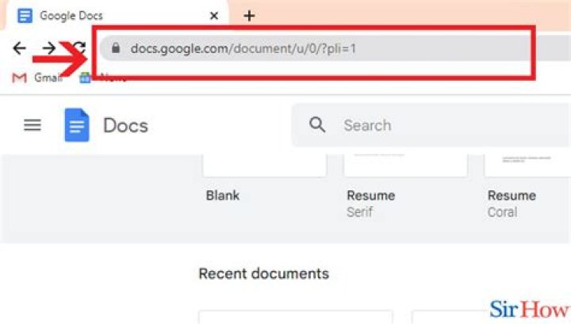The width and height of the screenshot is (571, 324).
Task: Open the Resume Serif template thumbnail
Action: point(404,166)
